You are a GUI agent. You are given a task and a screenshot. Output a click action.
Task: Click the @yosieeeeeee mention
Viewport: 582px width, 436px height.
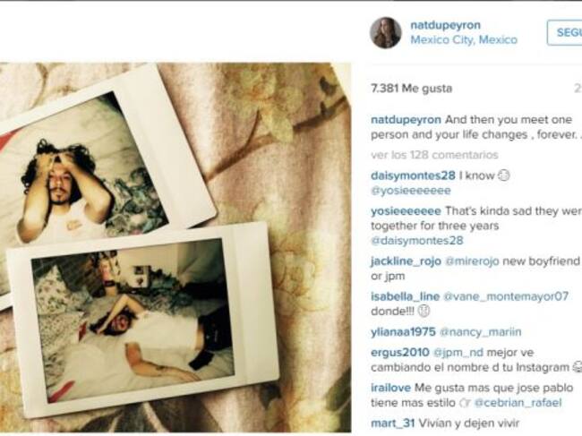411,191
